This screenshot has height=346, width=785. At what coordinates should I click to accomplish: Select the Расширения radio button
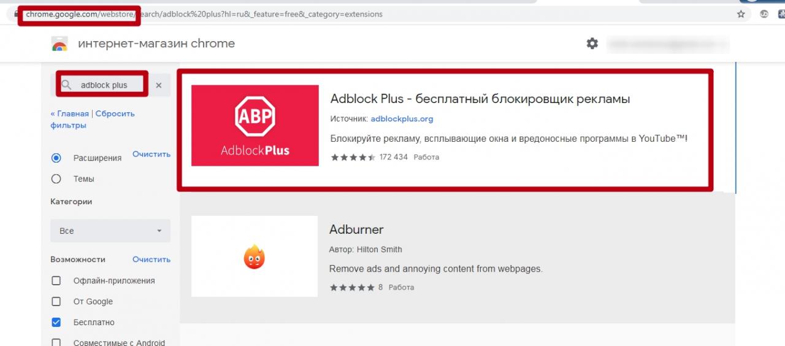(x=56, y=158)
